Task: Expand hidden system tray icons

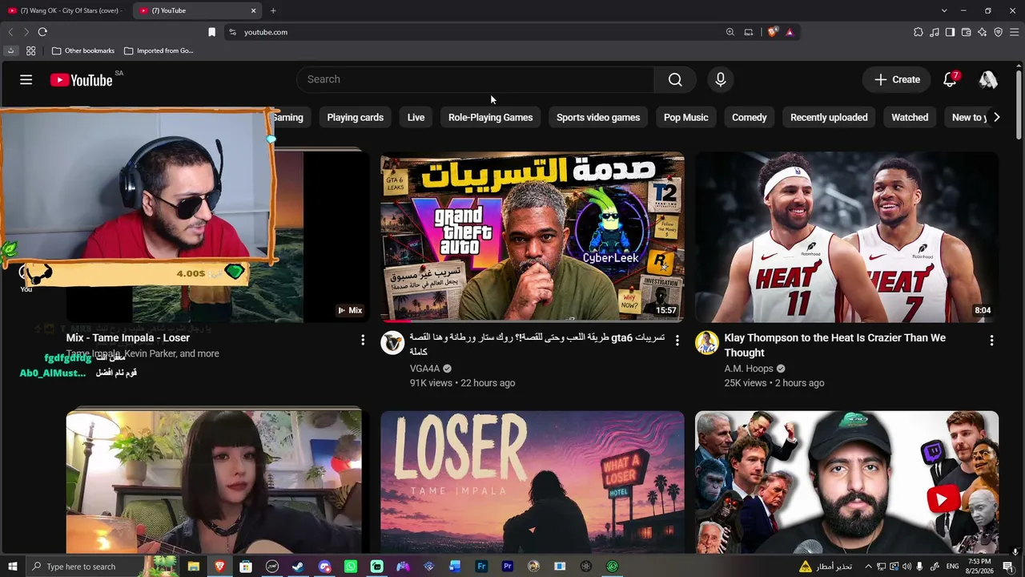Action: pyautogui.click(x=868, y=567)
